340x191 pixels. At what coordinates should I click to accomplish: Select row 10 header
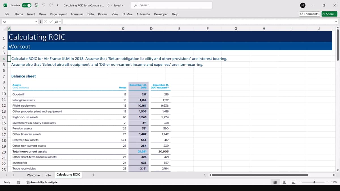tap(4, 94)
